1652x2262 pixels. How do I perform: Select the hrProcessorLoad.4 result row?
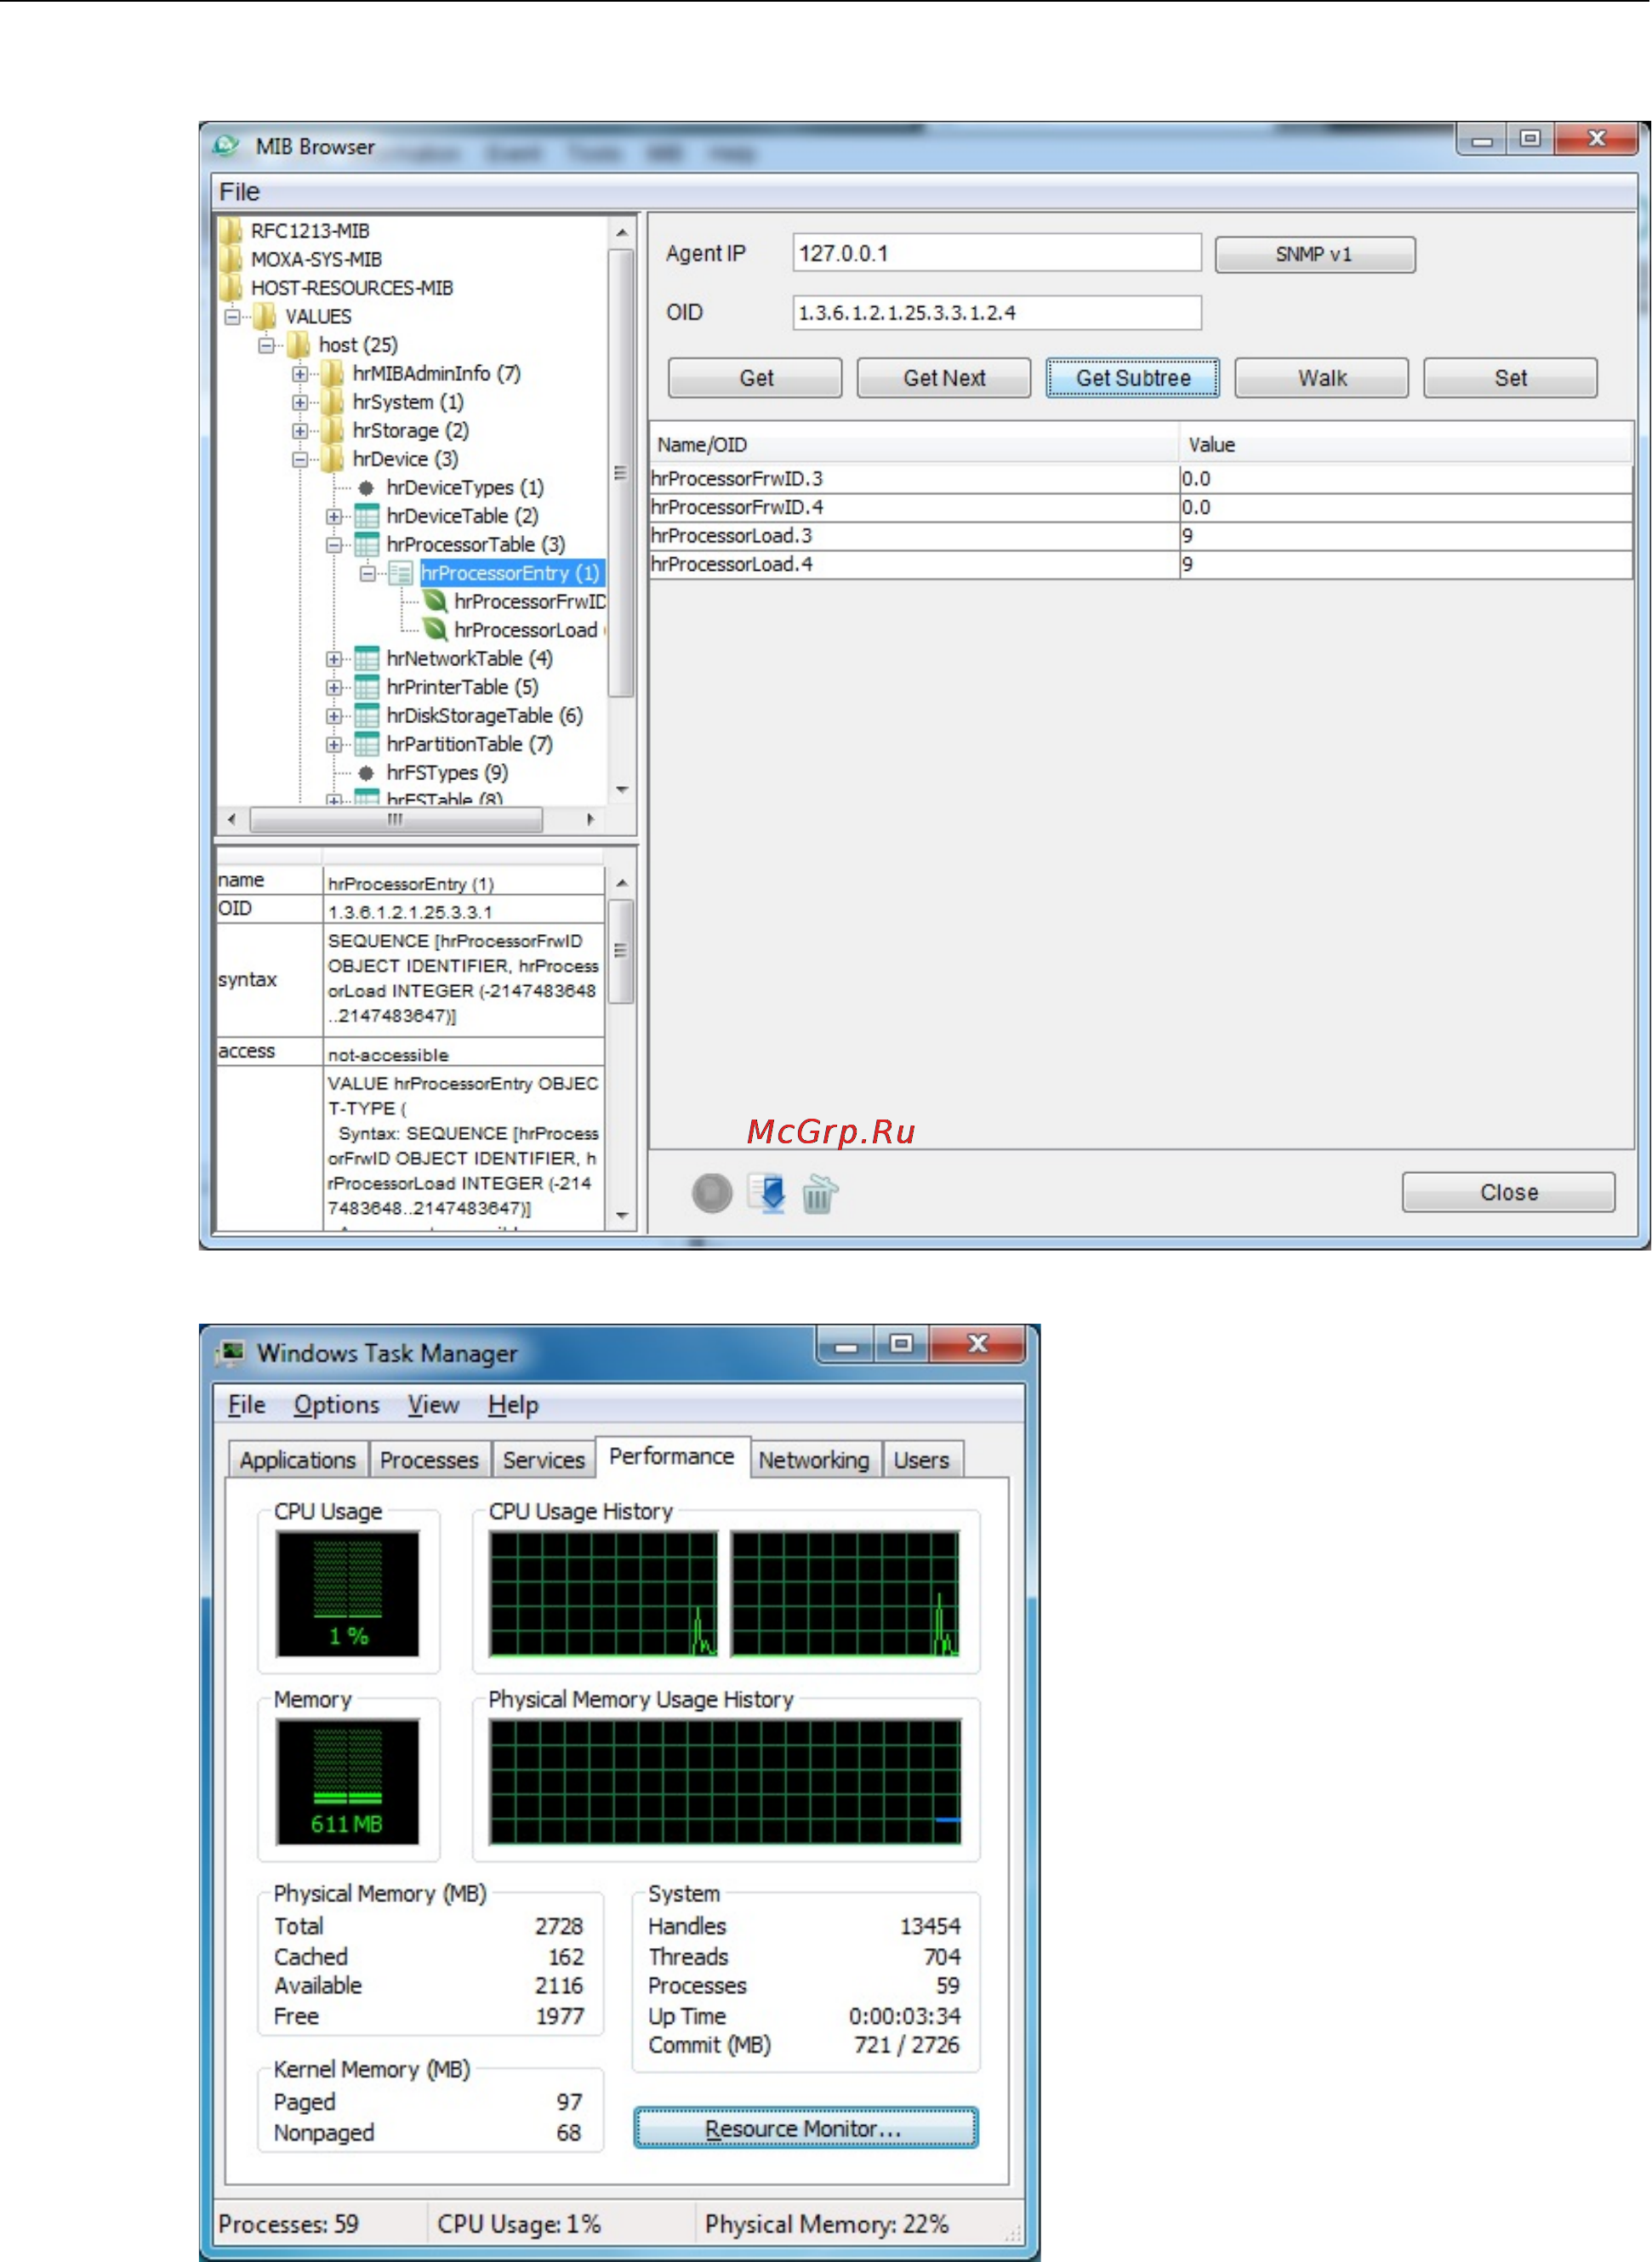pos(1141,564)
